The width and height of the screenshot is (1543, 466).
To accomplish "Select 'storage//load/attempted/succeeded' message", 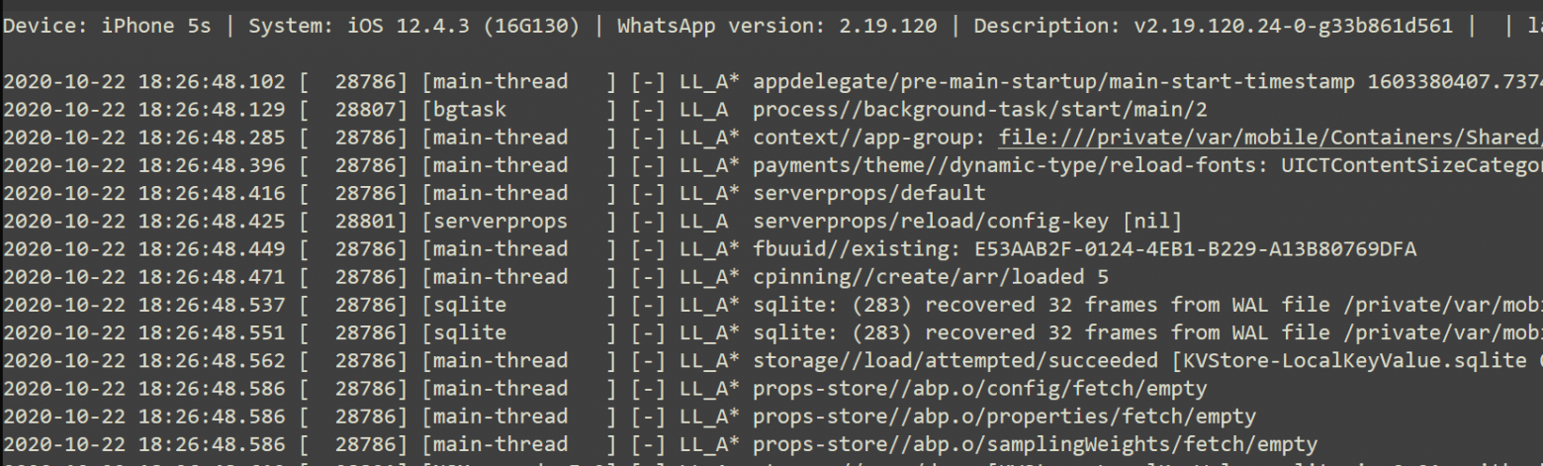I will coord(955,359).
